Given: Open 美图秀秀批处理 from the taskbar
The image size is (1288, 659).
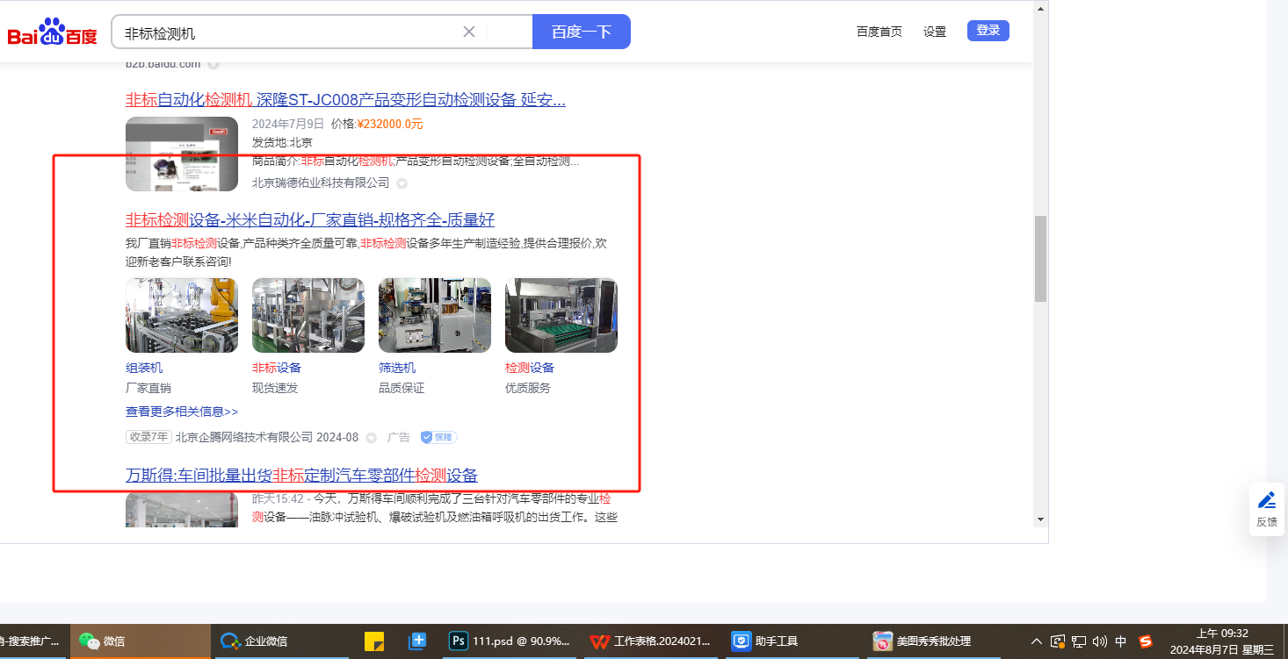Looking at the screenshot, I should click(x=934, y=641).
